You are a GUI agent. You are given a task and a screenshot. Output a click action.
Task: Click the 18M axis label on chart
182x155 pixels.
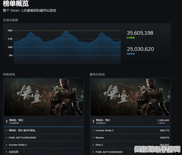tap(10, 47)
